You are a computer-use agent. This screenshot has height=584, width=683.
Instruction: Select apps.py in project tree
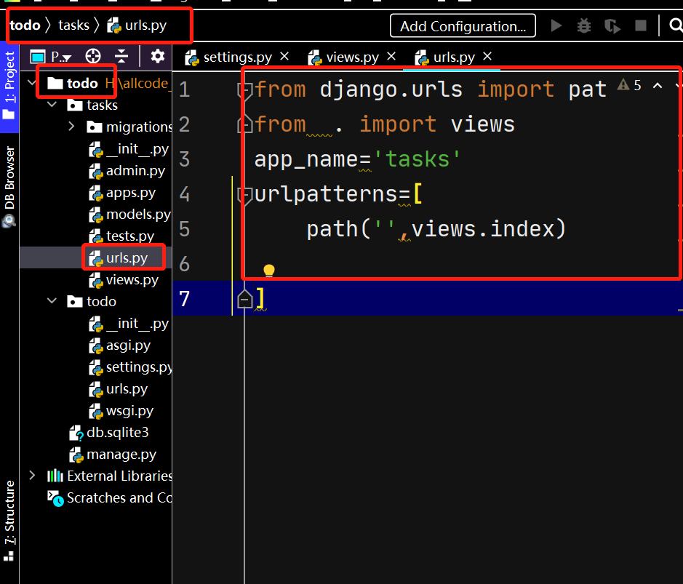pyautogui.click(x=122, y=193)
